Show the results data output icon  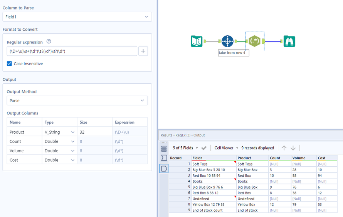pos(164,169)
